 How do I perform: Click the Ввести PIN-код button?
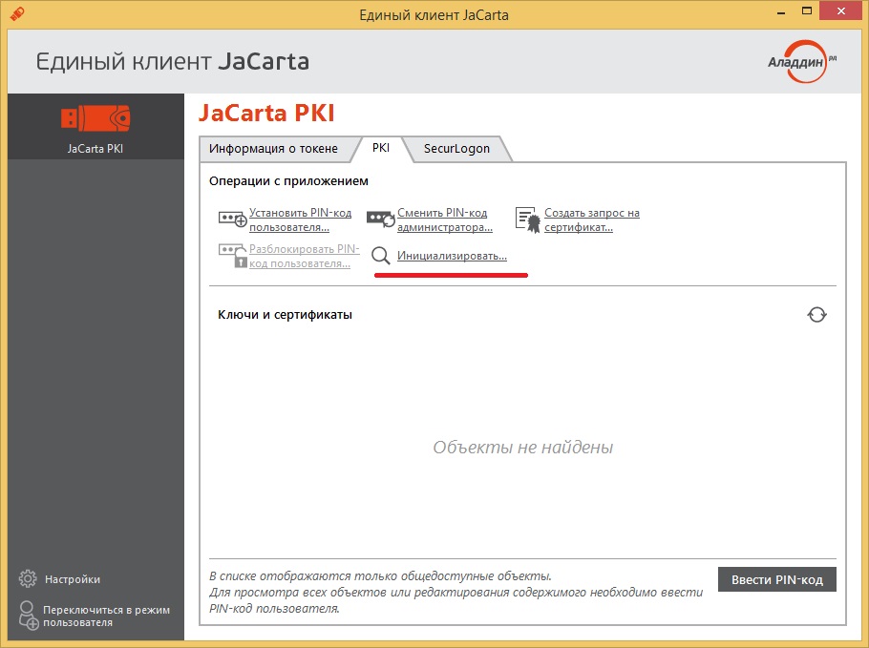pyautogui.click(x=777, y=579)
